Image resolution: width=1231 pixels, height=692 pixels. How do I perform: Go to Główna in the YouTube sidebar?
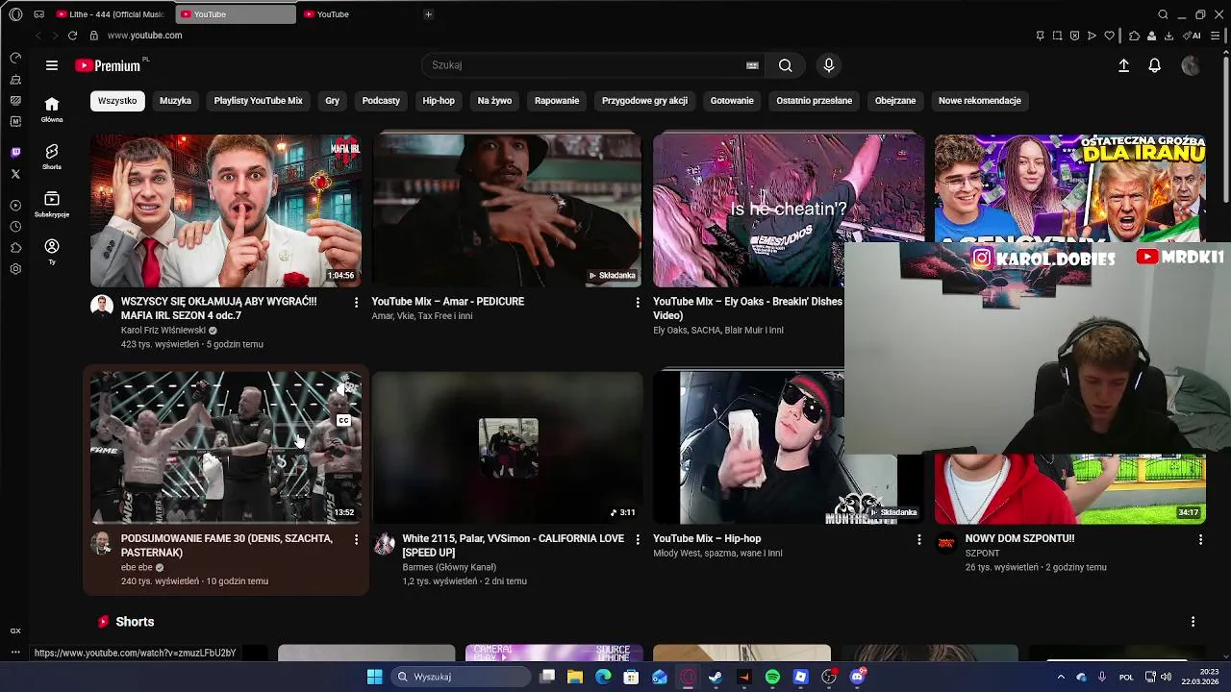tap(52, 110)
